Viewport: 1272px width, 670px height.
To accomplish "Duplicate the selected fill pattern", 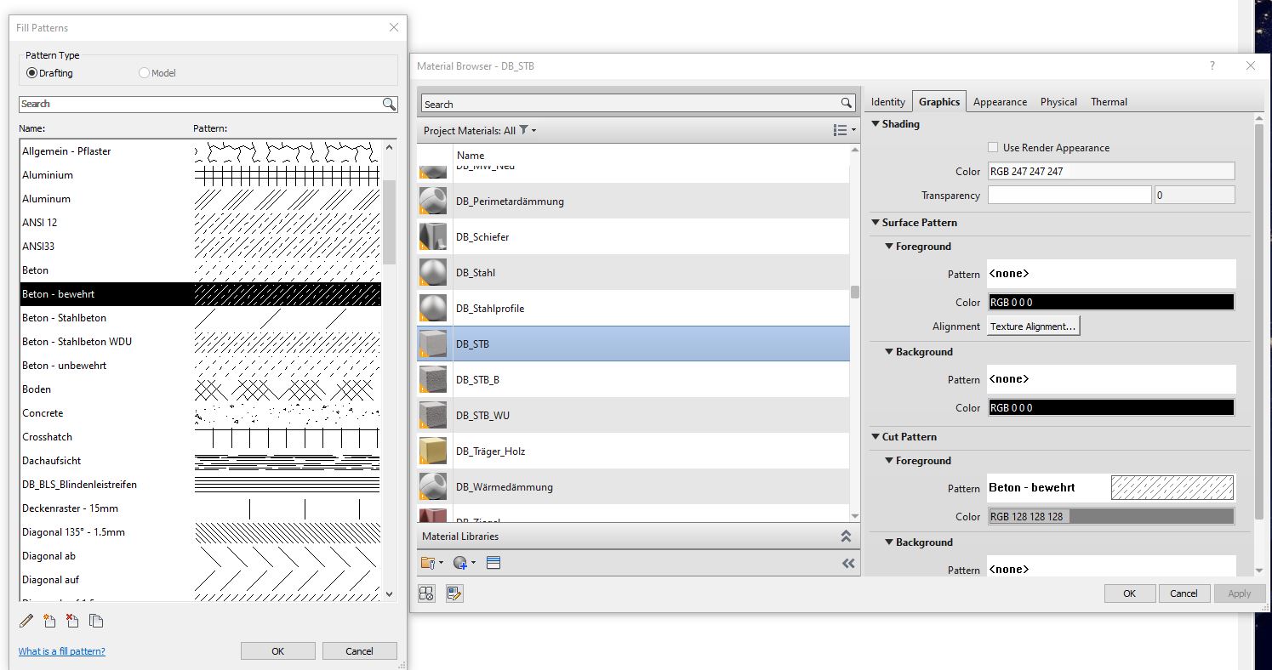I will point(96,621).
